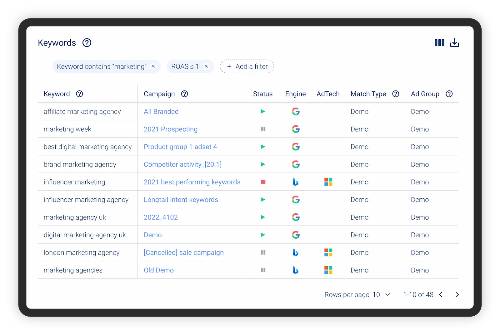Open Longtail intent keywords campaign
500x335 pixels.
coord(181,200)
